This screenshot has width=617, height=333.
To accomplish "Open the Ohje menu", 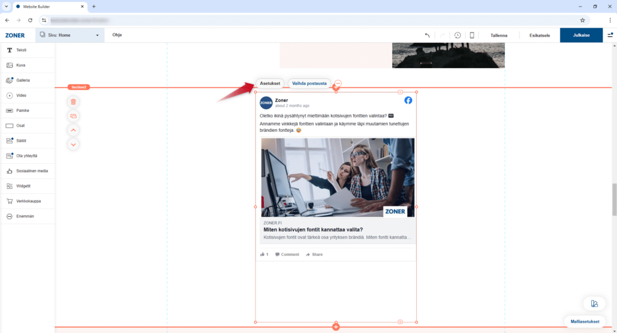I will click(117, 36).
